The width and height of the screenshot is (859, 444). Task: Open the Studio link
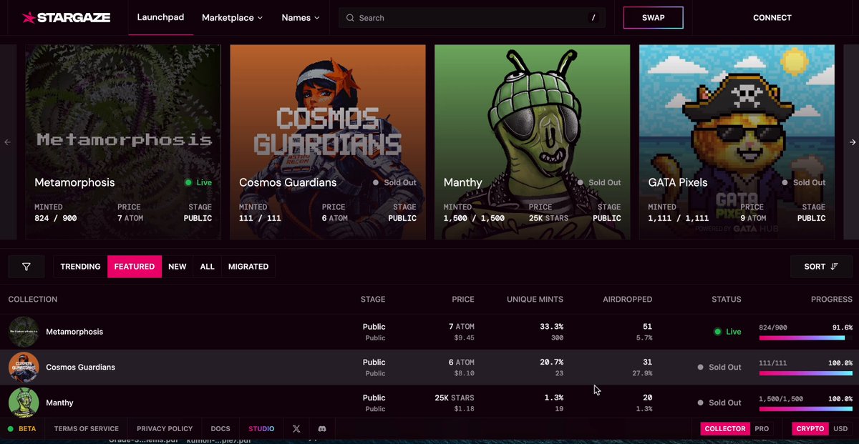[x=261, y=429]
